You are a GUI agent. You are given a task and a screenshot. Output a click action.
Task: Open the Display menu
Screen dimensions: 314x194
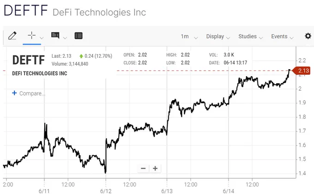click(218, 36)
